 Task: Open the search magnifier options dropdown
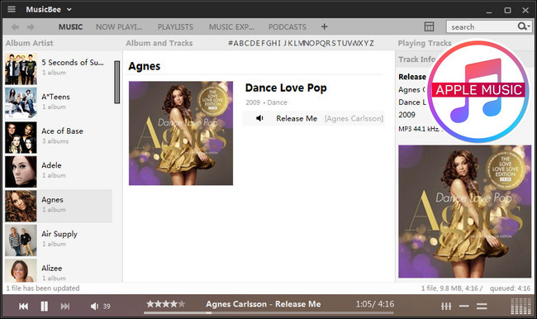click(x=524, y=26)
